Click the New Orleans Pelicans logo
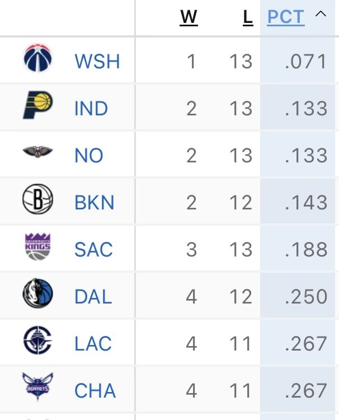The width and height of the screenshot is (339, 420). (x=37, y=152)
